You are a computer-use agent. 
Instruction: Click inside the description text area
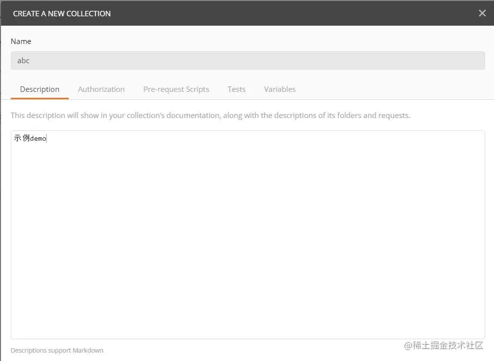point(247,235)
